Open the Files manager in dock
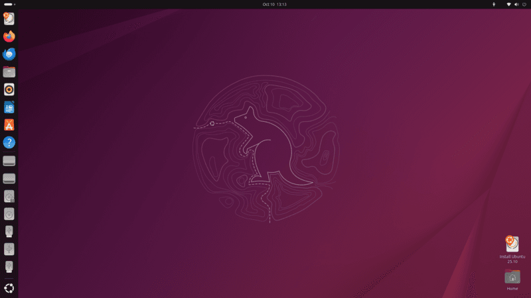This screenshot has width=531, height=298. click(9, 72)
